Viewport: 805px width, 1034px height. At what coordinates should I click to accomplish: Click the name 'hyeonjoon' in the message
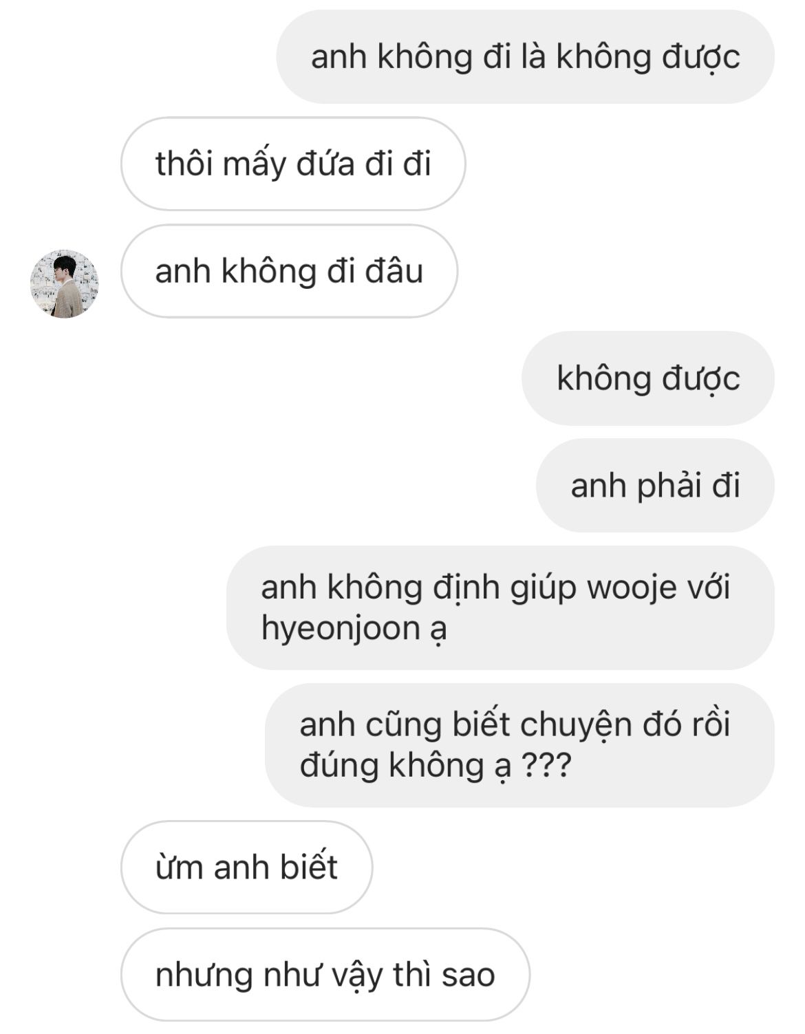tap(340, 629)
